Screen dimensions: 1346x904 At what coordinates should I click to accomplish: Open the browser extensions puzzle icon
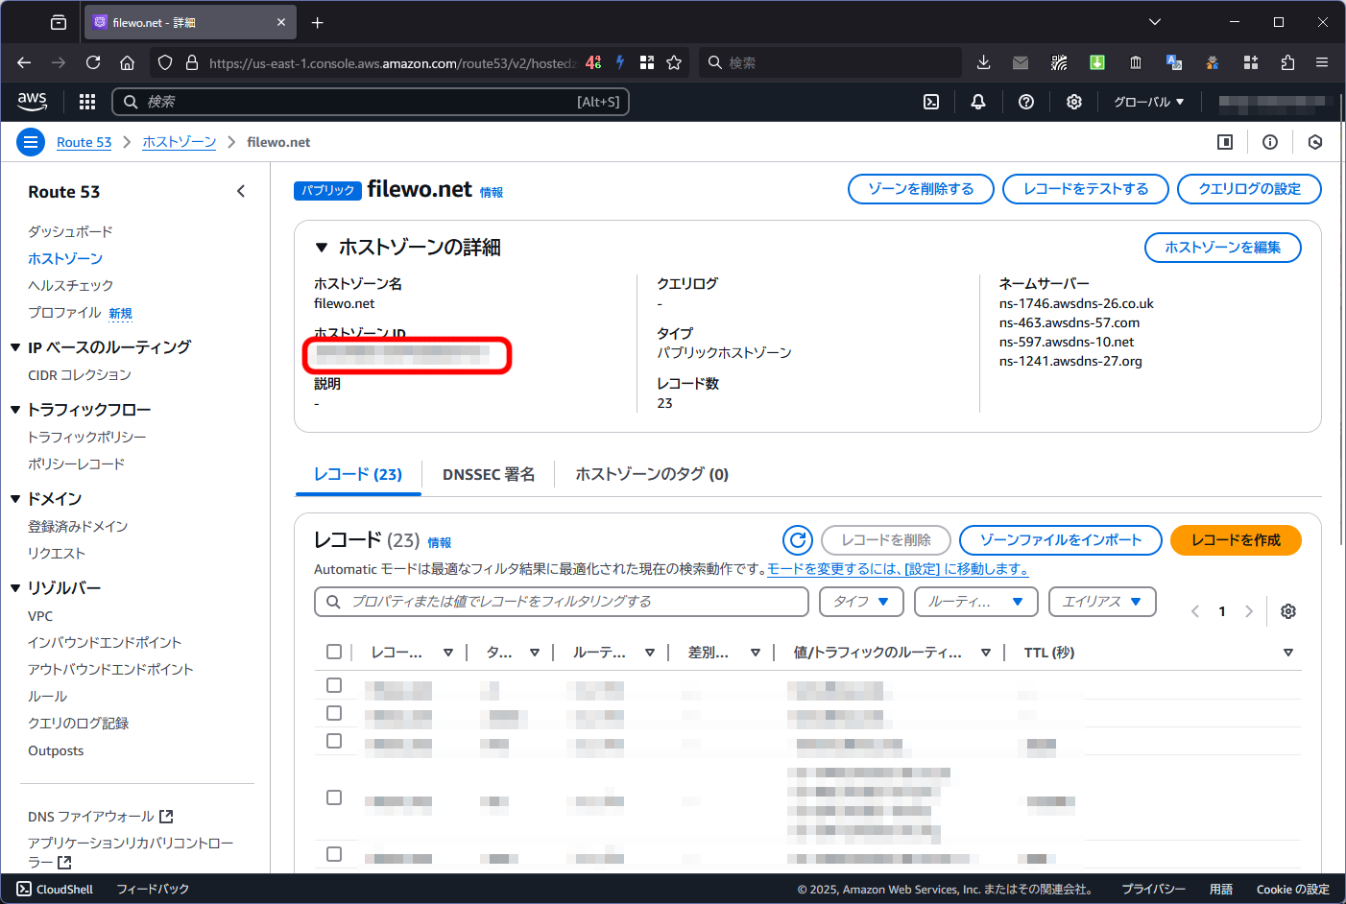point(1287,62)
